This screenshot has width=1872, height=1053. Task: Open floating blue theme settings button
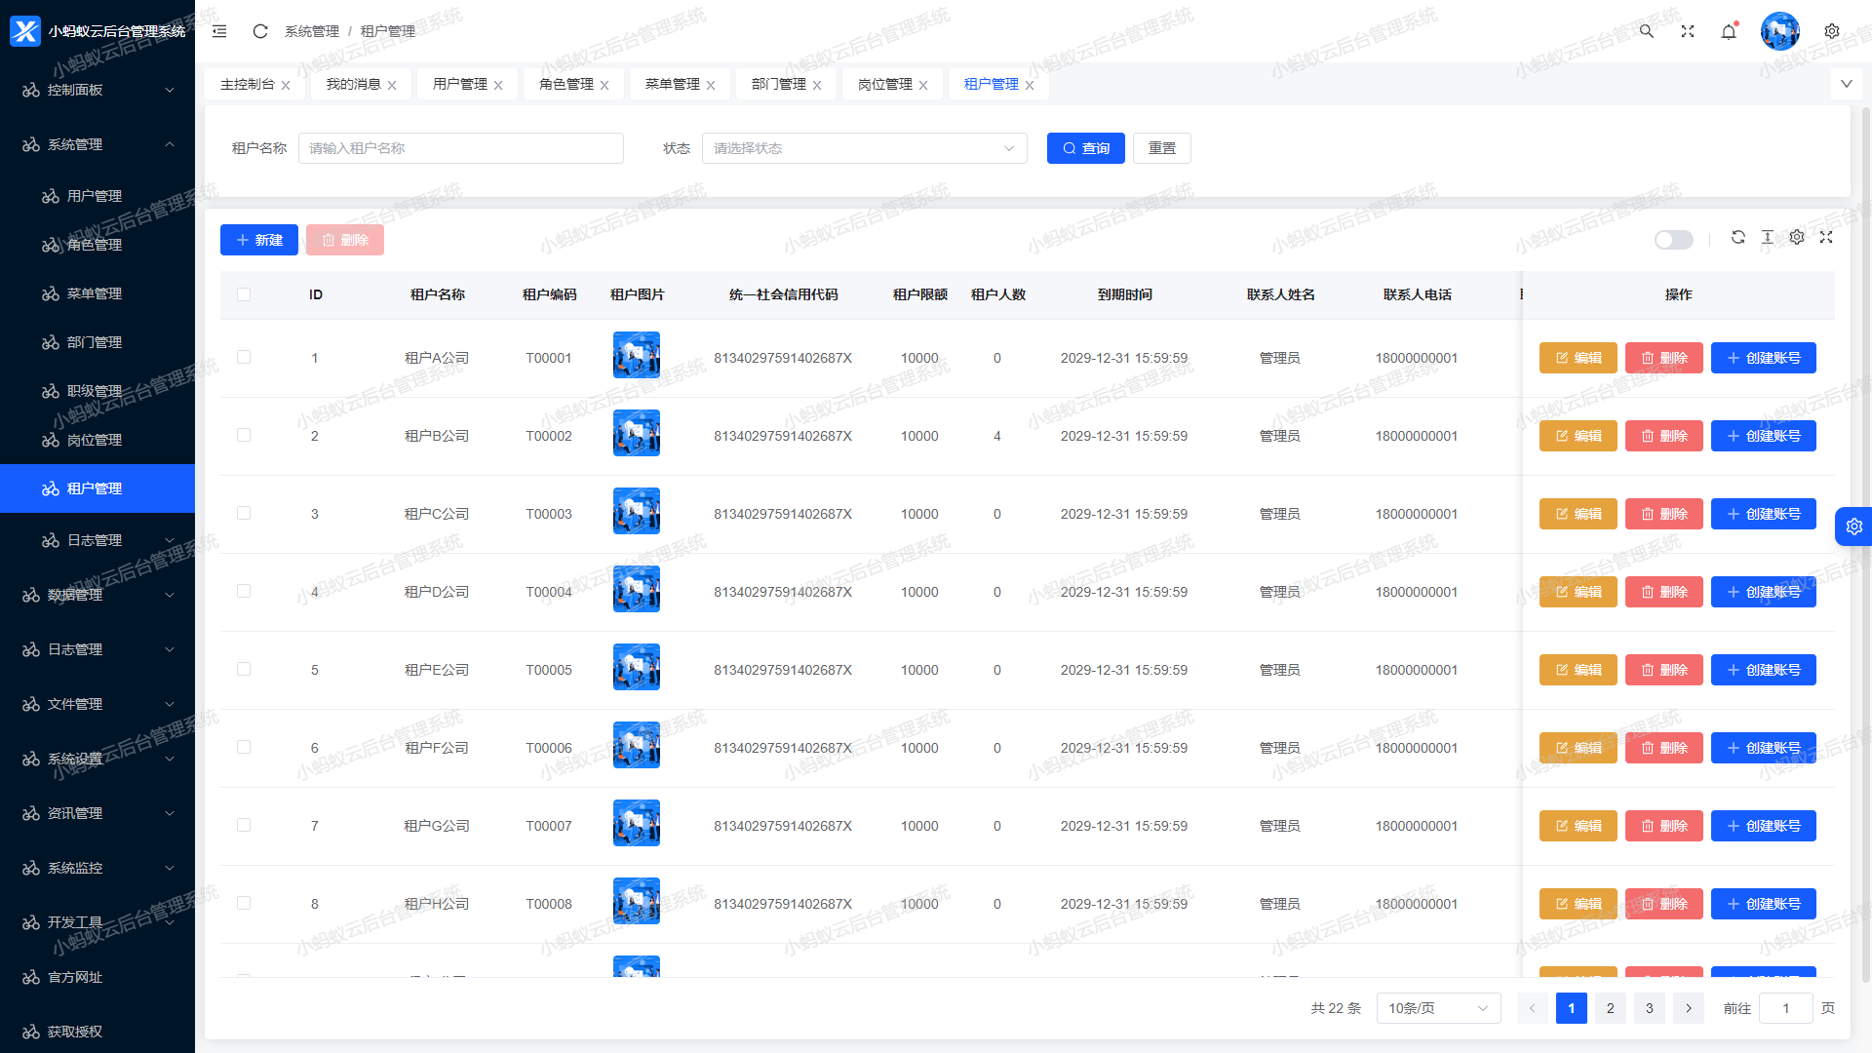pos(1852,526)
